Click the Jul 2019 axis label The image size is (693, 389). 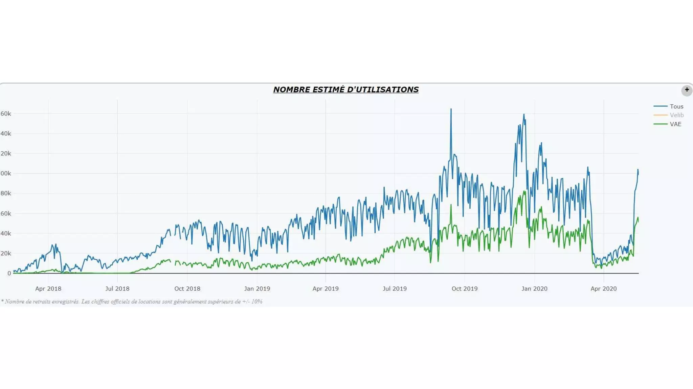395,289
